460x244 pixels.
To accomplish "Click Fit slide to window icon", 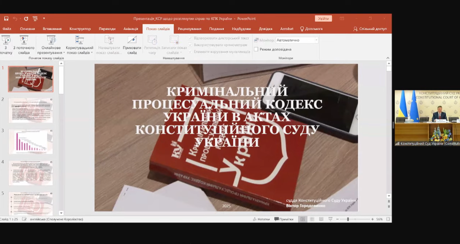I will (x=388, y=219).
